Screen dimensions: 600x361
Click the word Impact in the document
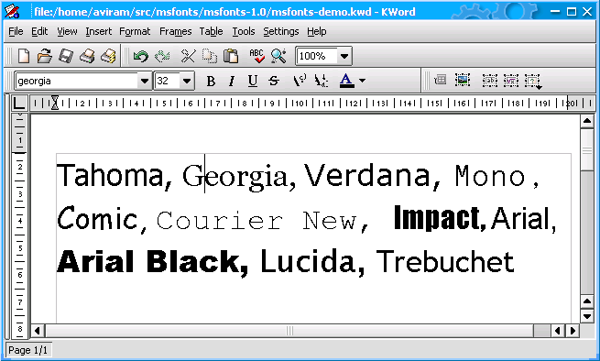436,217
